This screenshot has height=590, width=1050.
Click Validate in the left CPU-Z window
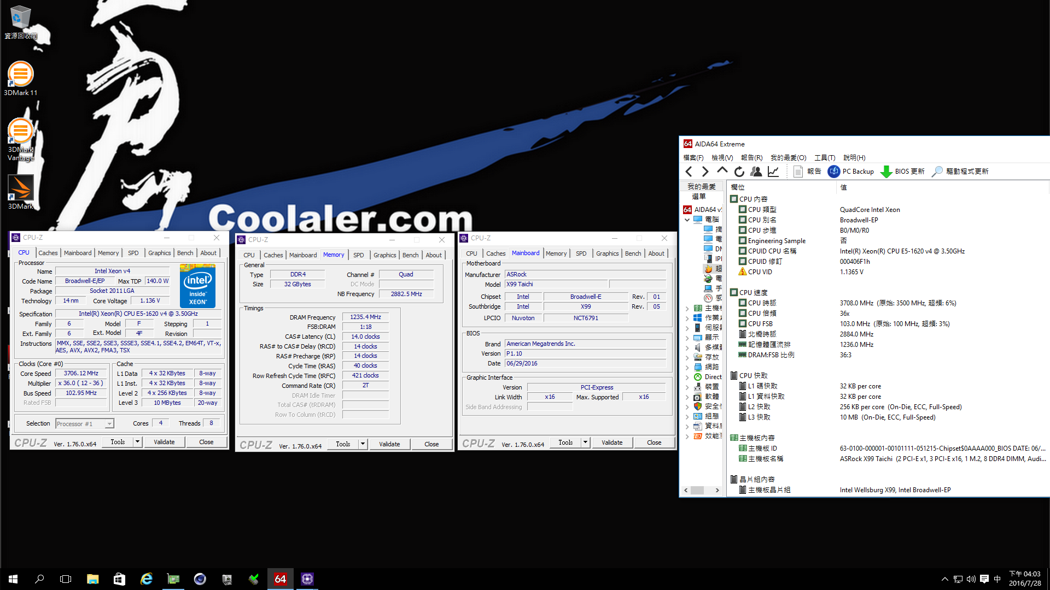tap(164, 442)
